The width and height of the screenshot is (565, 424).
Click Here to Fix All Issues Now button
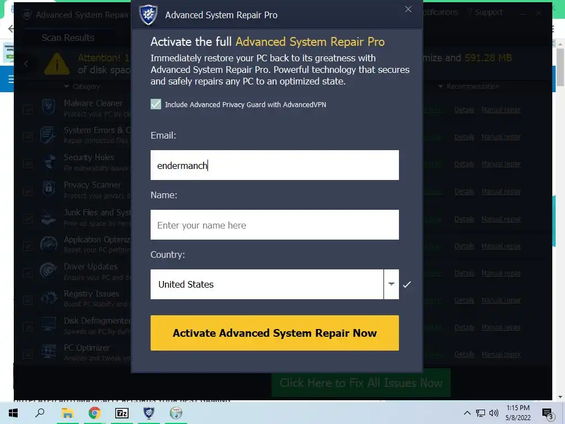pos(361,383)
